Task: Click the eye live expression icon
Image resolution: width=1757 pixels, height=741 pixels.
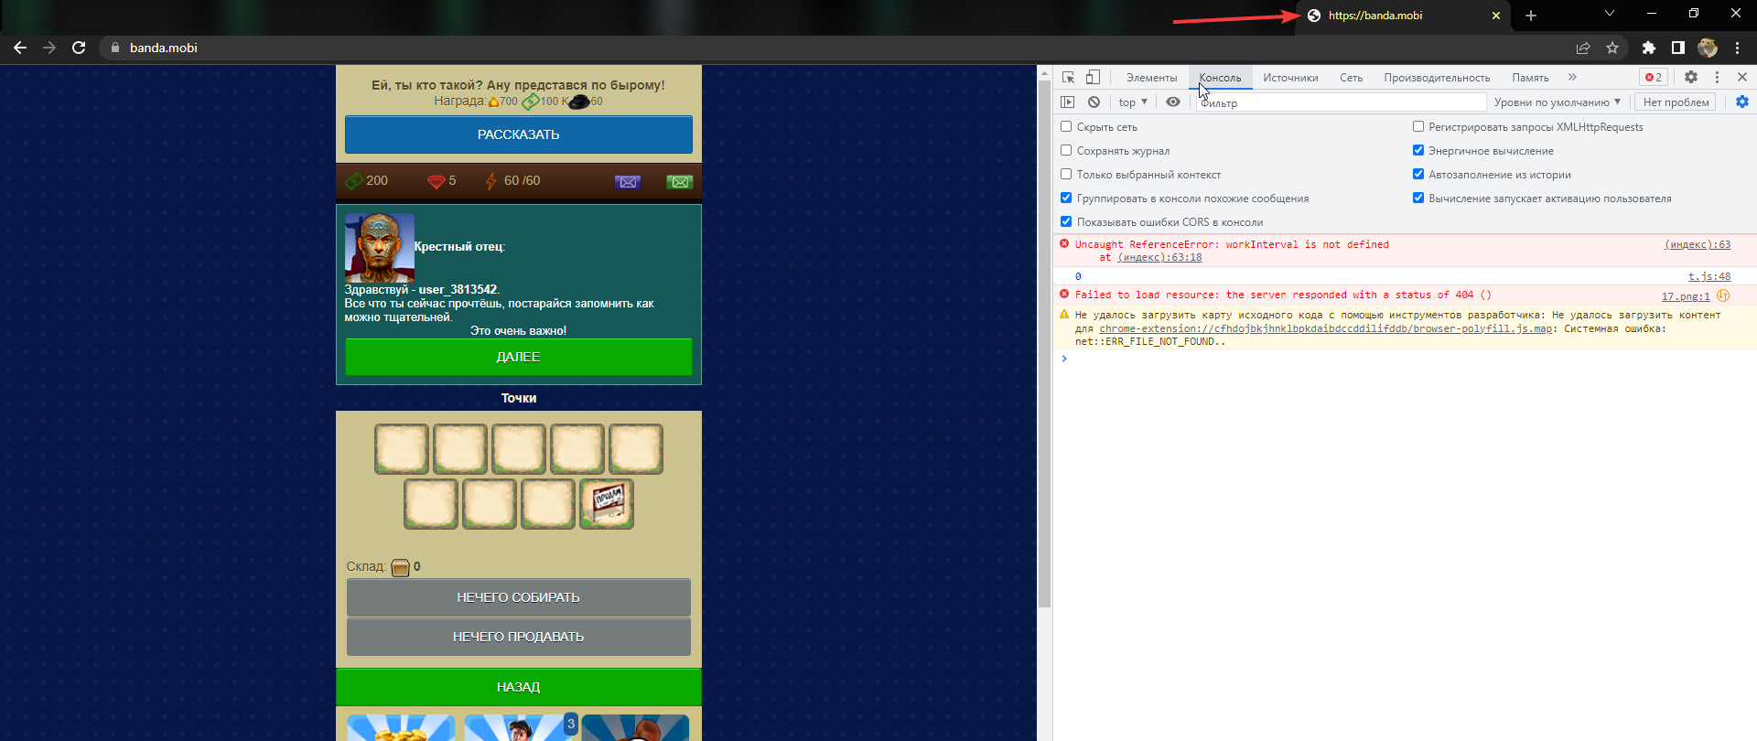Action: click(x=1173, y=102)
